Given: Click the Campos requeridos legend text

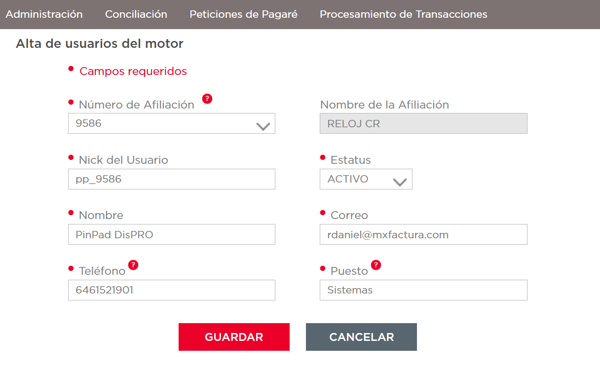Looking at the screenshot, I should point(133,71).
